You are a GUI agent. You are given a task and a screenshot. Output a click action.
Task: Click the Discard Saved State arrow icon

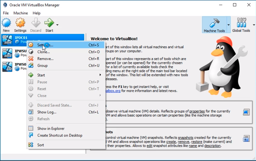pos(31,105)
